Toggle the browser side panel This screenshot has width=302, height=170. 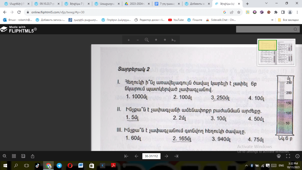pos(283,12)
